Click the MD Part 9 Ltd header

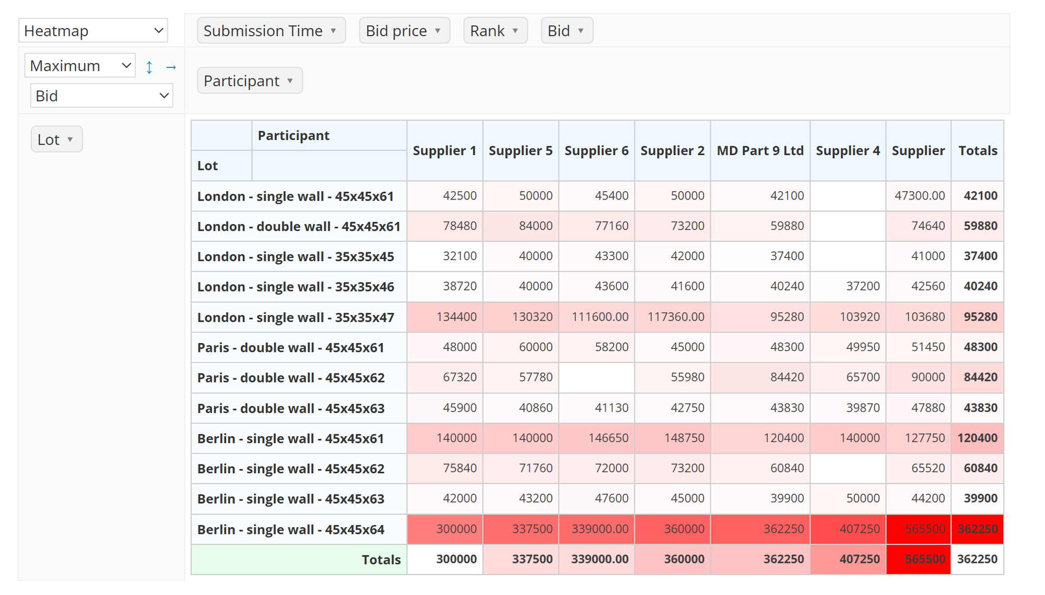(x=760, y=151)
